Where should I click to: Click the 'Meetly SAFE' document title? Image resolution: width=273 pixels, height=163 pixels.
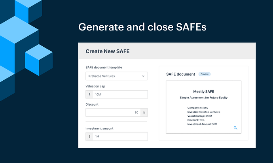(203, 92)
